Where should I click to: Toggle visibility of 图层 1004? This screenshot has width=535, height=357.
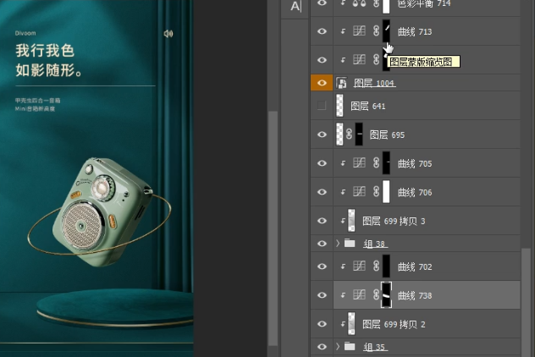pos(322,83)
